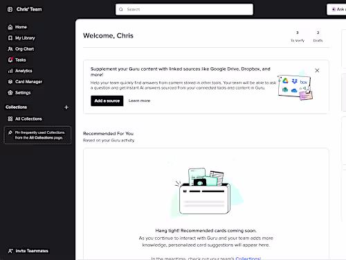View the 3 cards To Verify
Image resolution: width=346 pixels, height=260 pixels.
298,37
